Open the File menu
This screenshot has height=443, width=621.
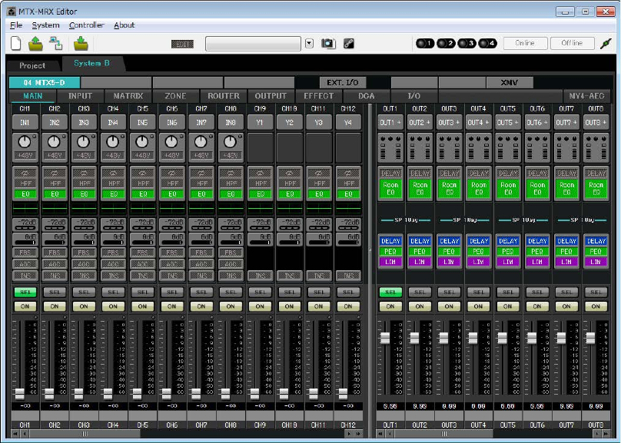pyautogui.click(x=16, y=25)
